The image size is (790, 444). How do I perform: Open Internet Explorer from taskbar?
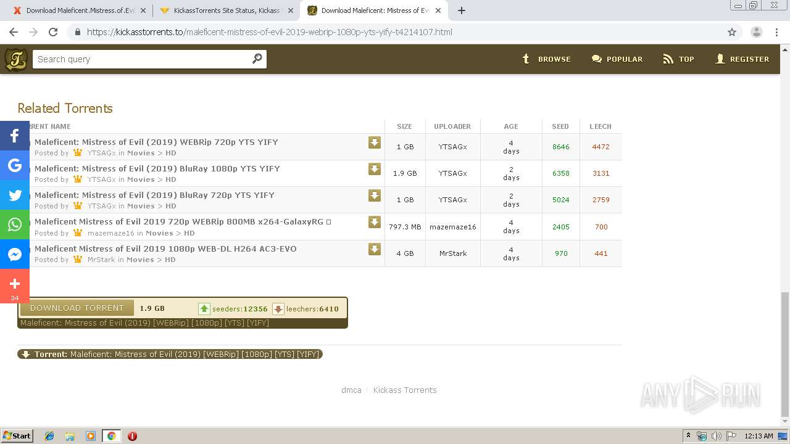coord(49,436)
